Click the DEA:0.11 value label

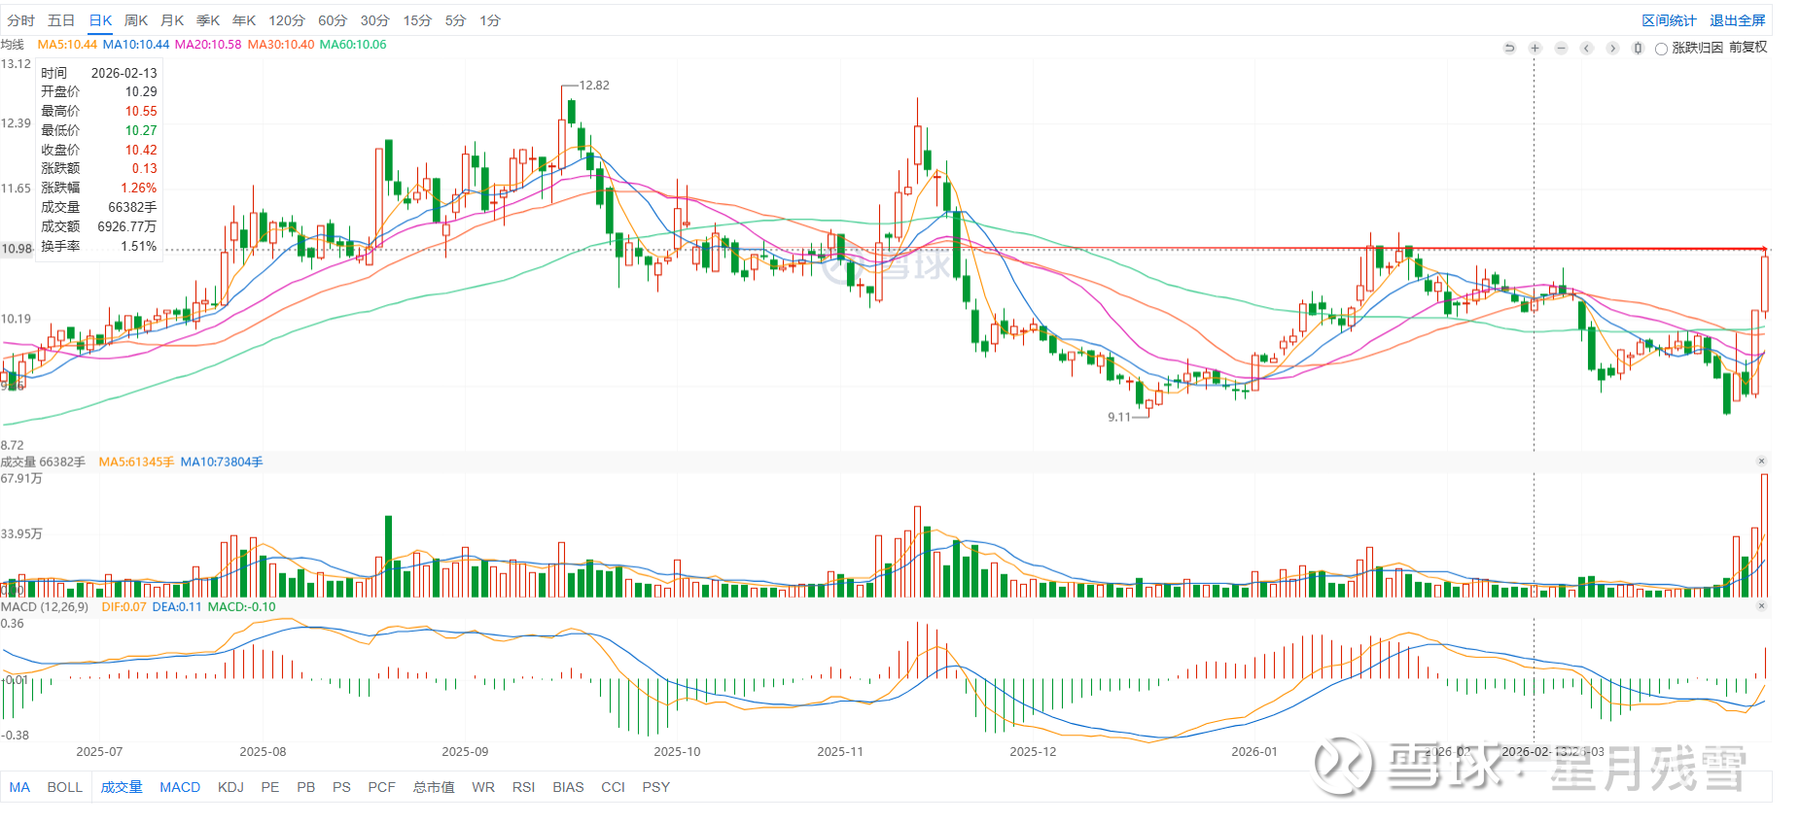[177, 606]
